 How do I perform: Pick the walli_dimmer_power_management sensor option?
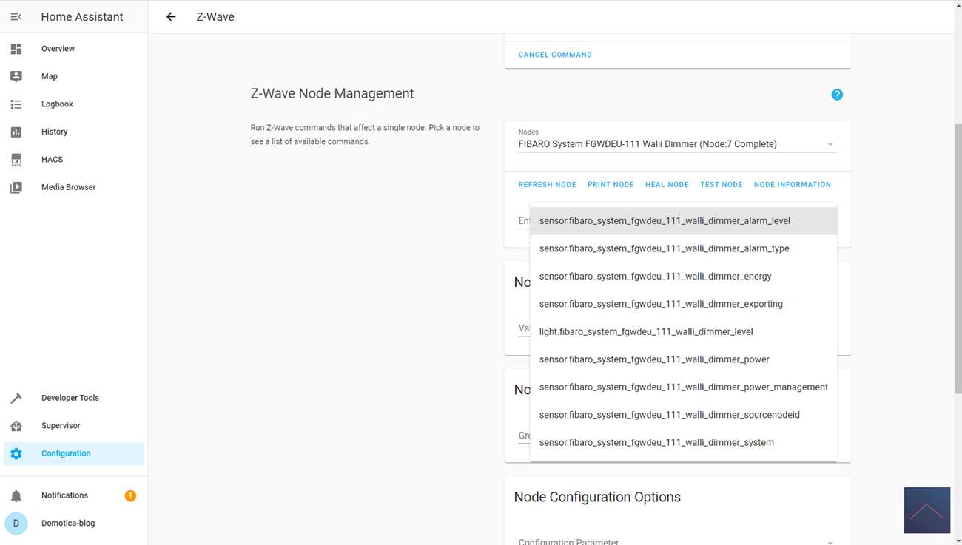pos(683,387)
